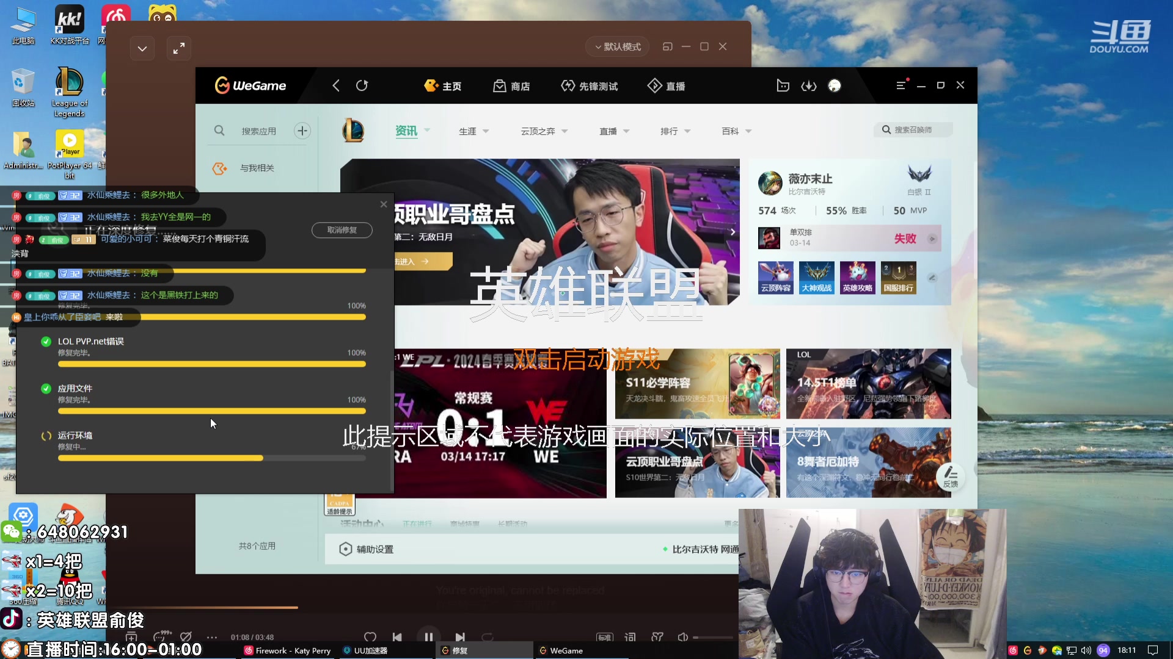Open 与我相关 in the sidebar
1173x659 pixels.
[x=257, y=168]
